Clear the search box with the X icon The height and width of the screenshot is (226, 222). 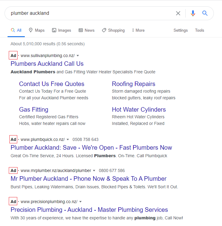[178, 13]
